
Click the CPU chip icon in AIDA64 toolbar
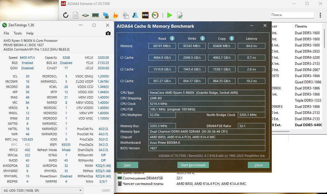85,15
